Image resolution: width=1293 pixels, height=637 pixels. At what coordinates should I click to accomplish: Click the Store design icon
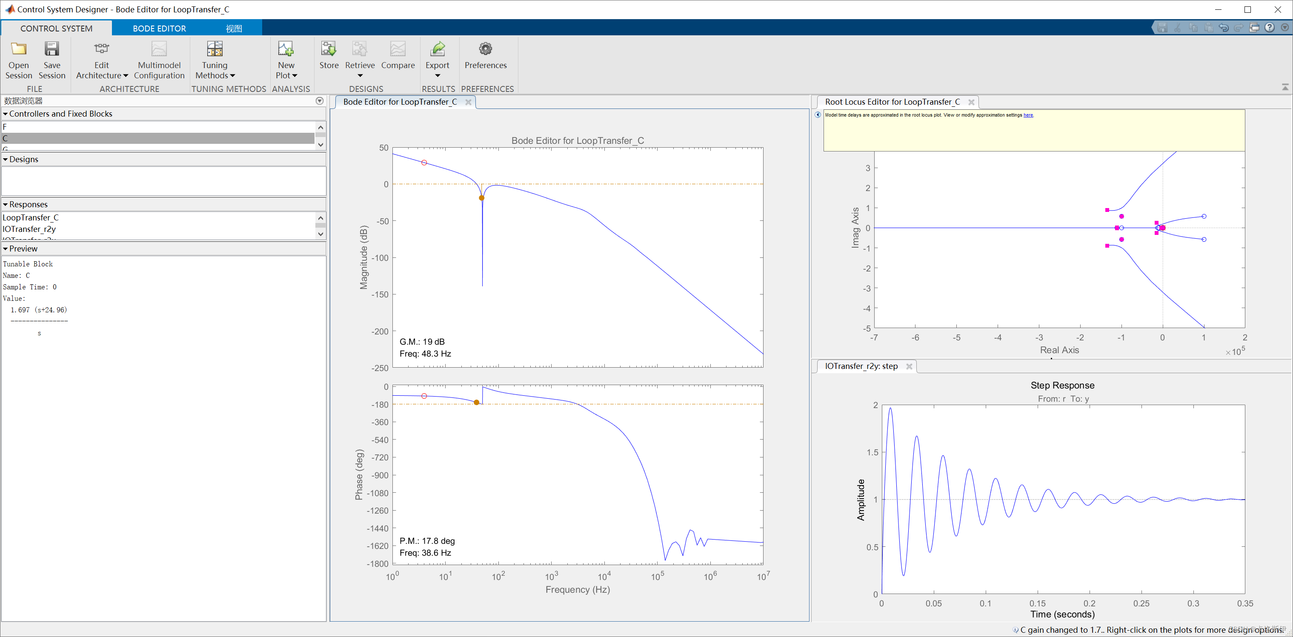click(329, 49)
